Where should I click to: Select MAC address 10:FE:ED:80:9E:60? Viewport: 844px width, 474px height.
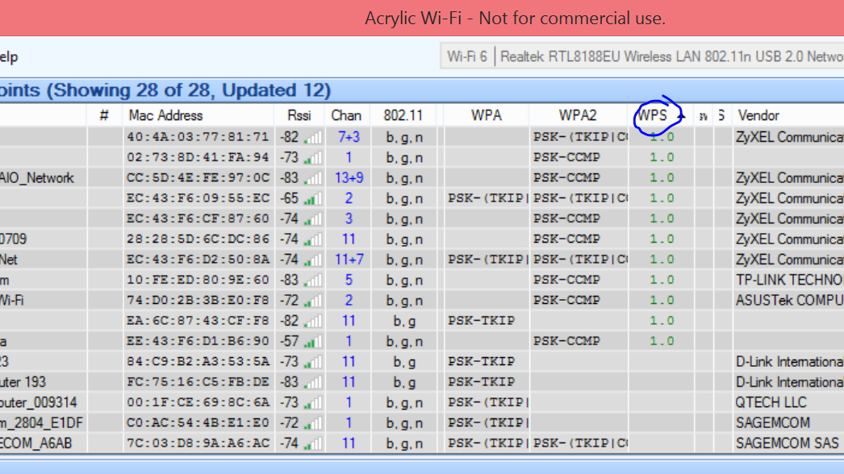pos(198,281)
